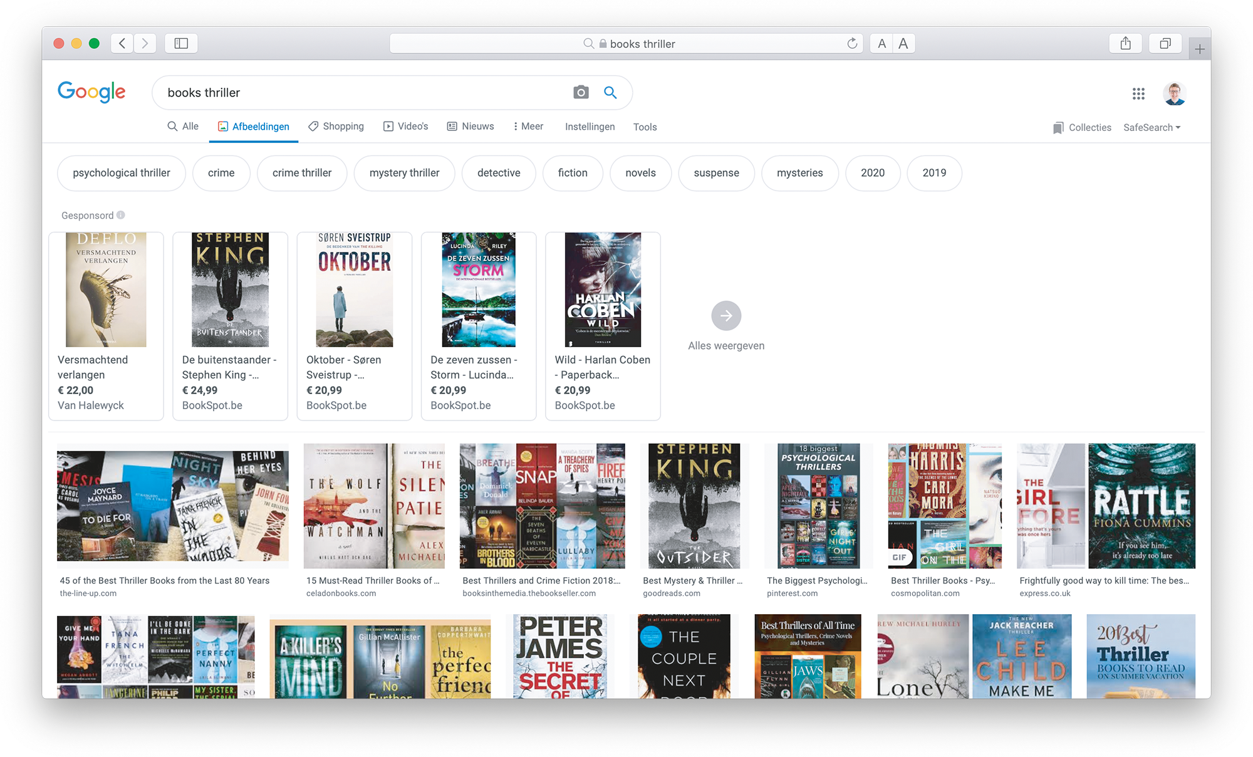Increase text size with large A button
This screenshot has width=1253, height=757.
[x=903, y=43]
